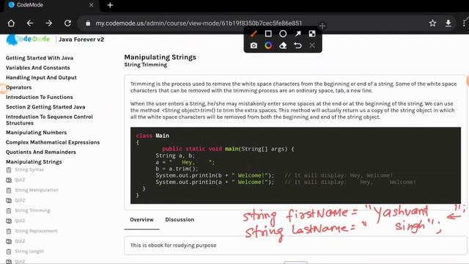Click String Syntax document icon
The width and height of the screenshot is (469, 264).
[x=9, y=170]
